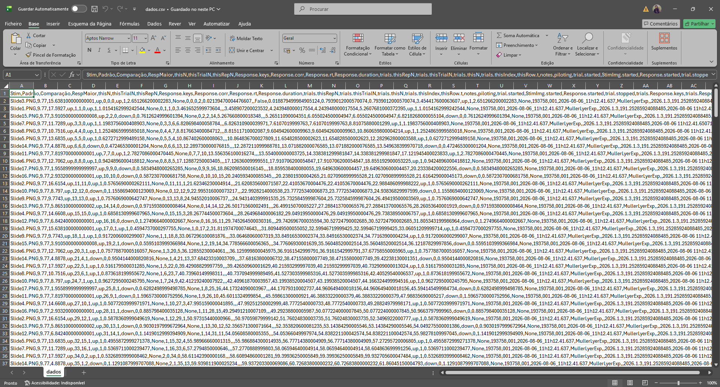
Task: Switch to the Dados ribbon tab
Action: pos(154,24)
